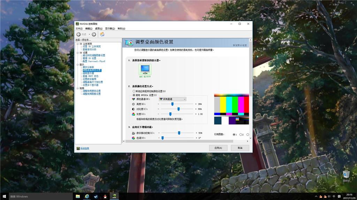Click the RGB circles icon beside 灰度
The width and height of the screenshot is (357, 200).
click(x=134, y=114)
